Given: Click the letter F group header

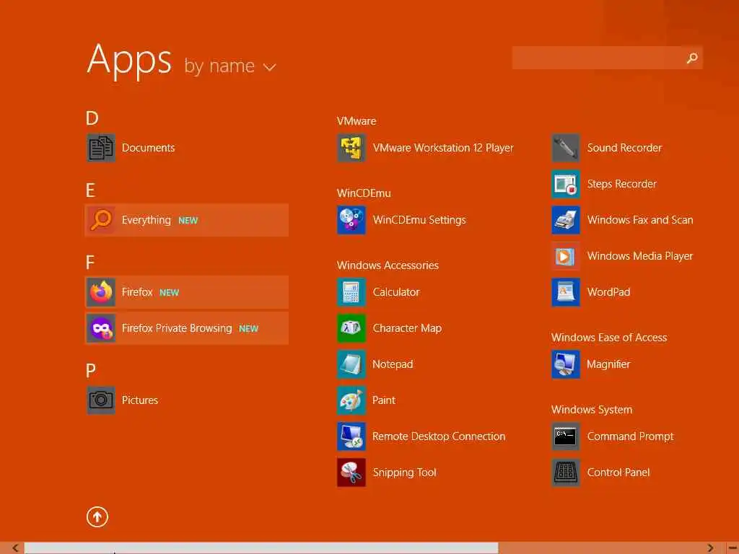Looking at the screenshot, I should pos(90,263).
